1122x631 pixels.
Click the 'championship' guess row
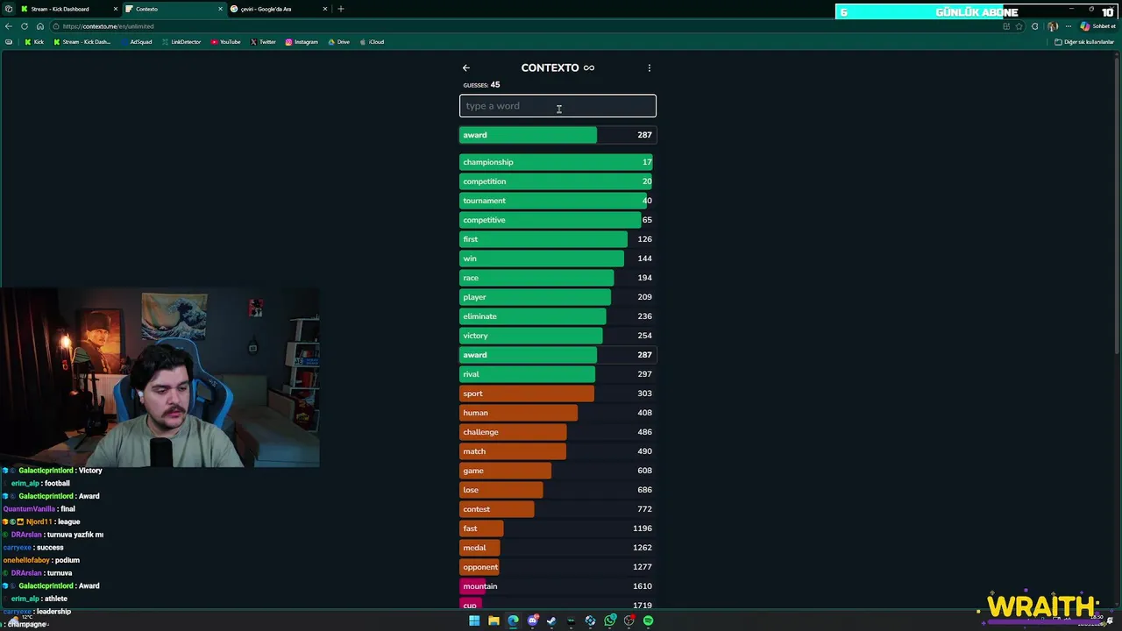(x=557, y=162)
